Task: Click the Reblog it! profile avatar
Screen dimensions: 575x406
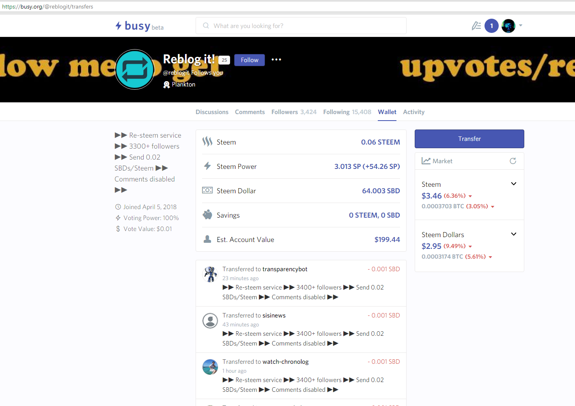Action: click(135, 69)
